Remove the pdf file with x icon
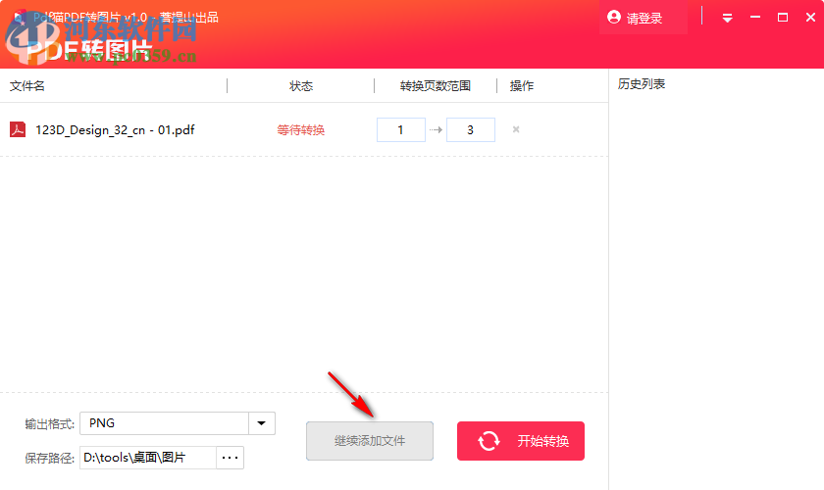This screenshot has width=824, height=490. pyautogui.click(x=516, y=129)
